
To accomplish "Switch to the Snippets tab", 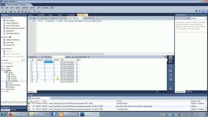I will tap(189, 92).
